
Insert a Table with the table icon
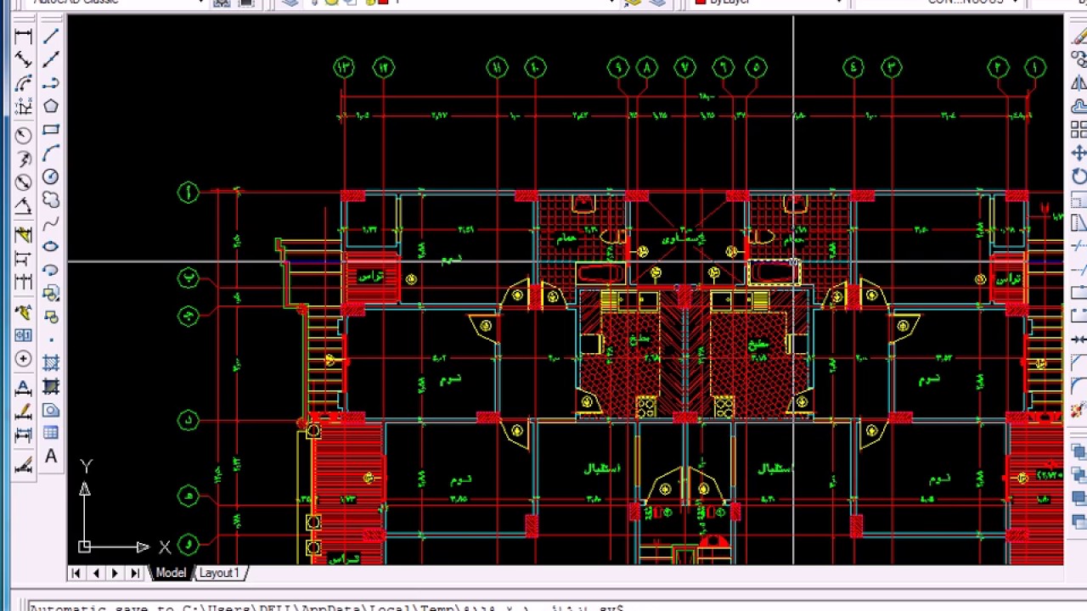(x=51, y=434)
